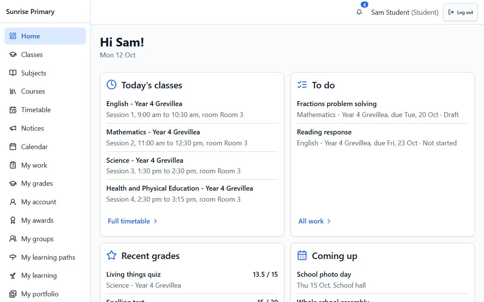Click the My groups people icon

[x=13, y=239]
